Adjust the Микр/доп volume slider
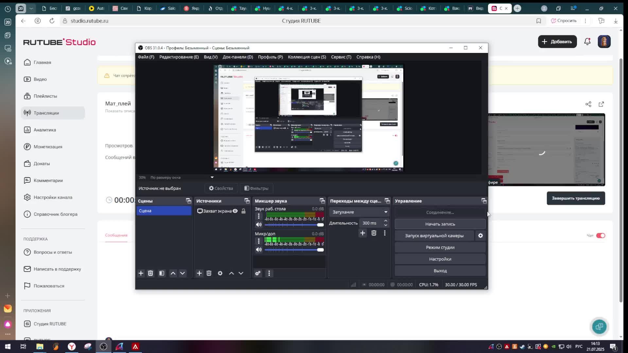The image size is (628, 353). 320,250
